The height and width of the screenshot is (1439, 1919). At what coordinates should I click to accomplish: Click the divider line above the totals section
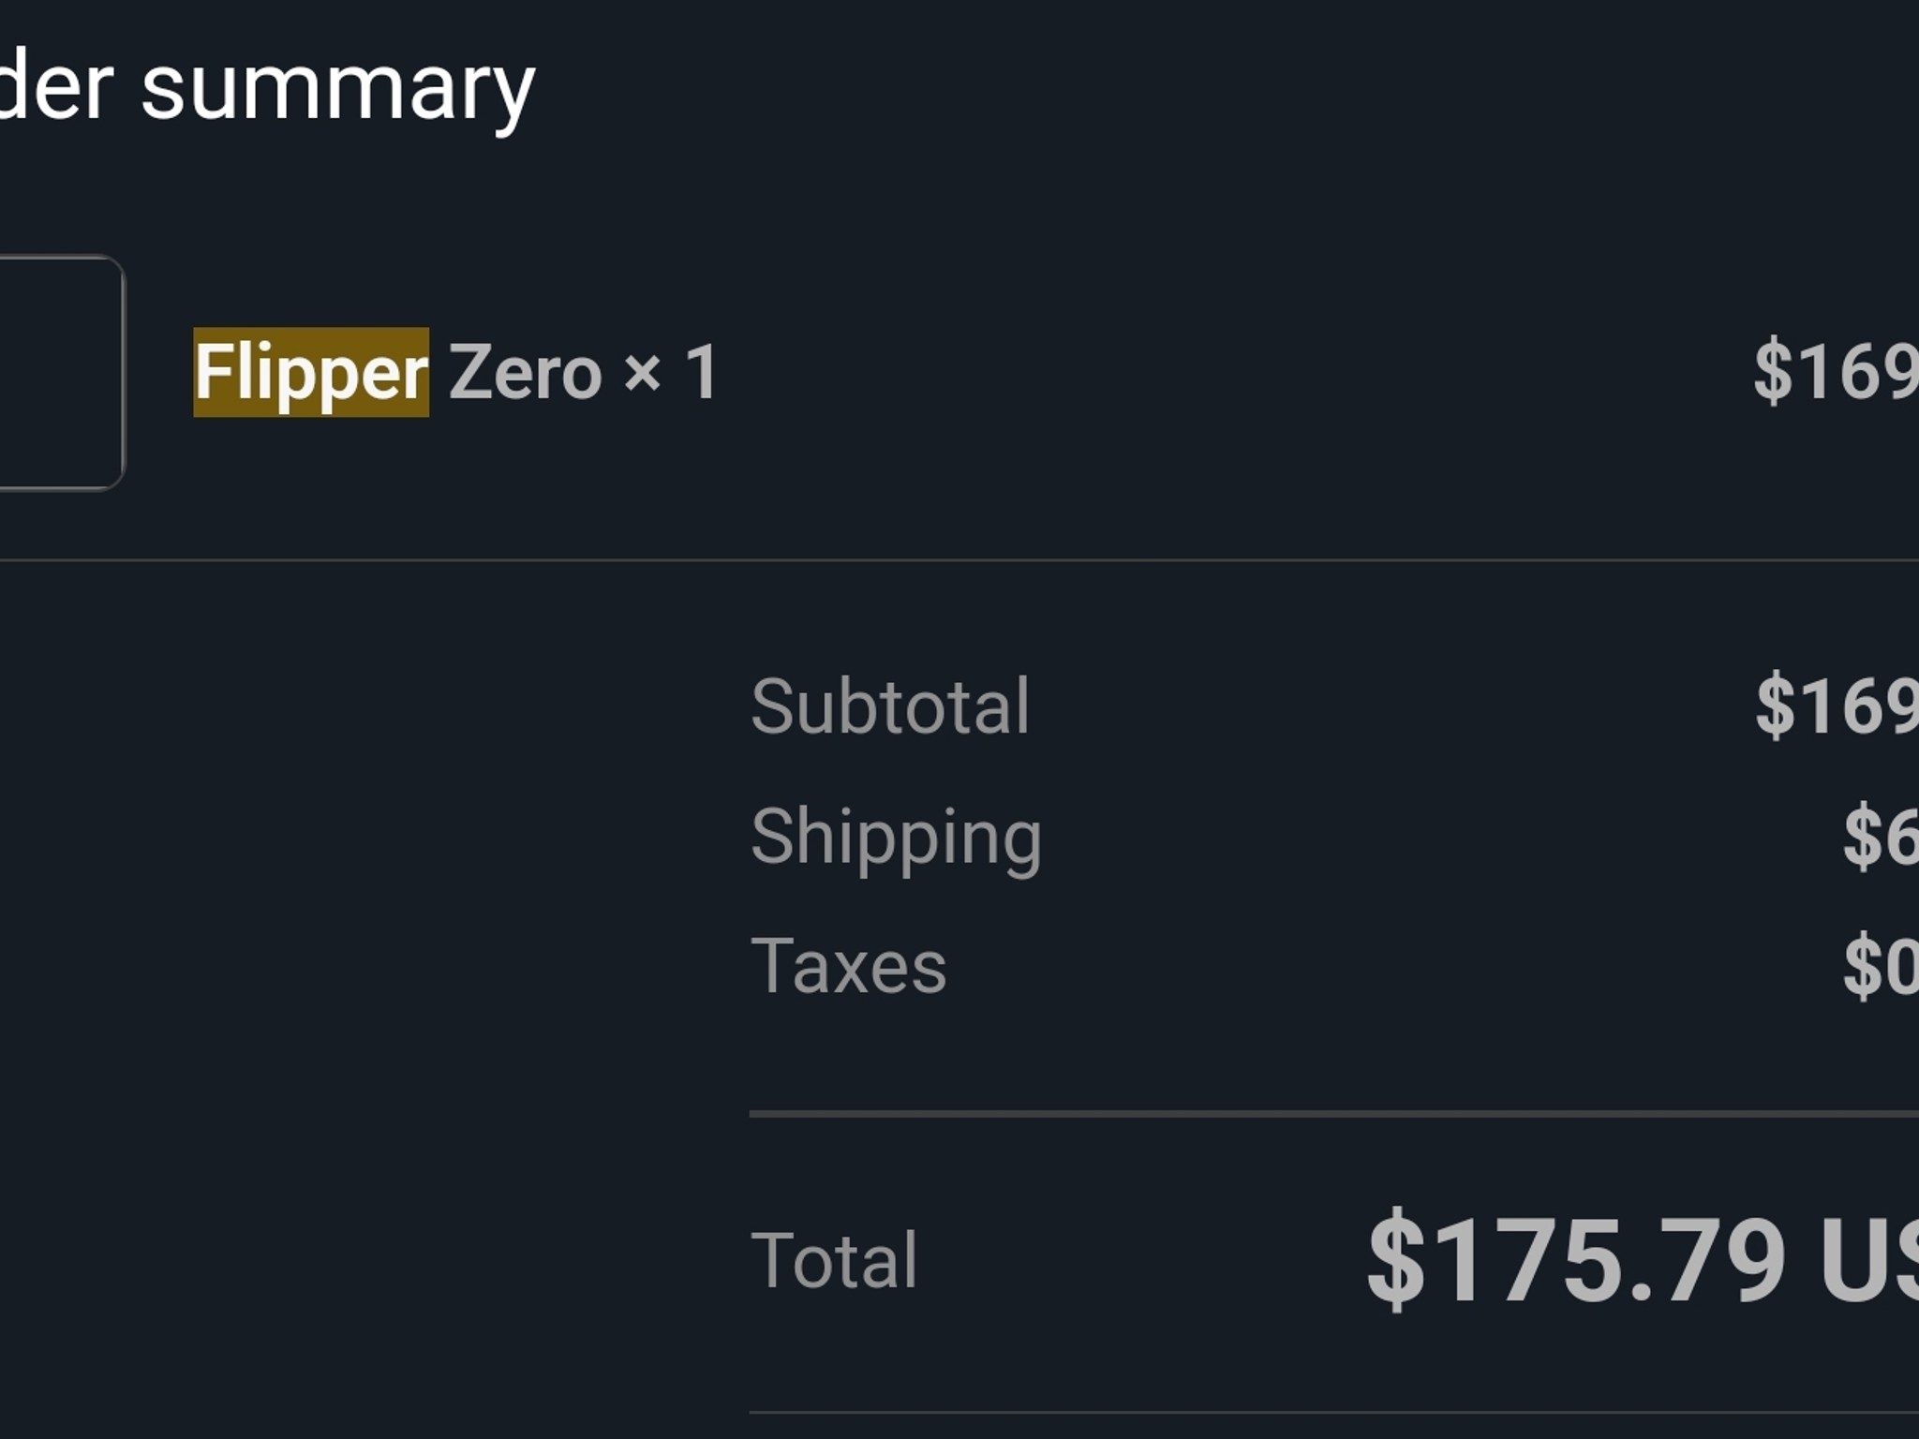pos(959,560)
